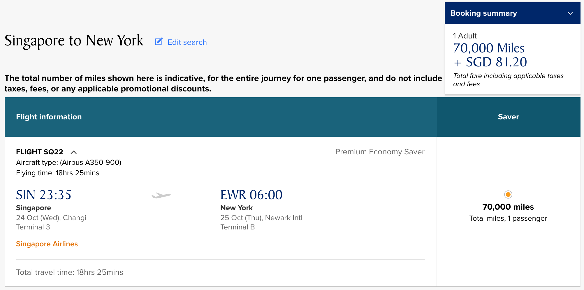This screenshot has width=584, height=290.
Task: Click the FLIGHT SQ22 label
Action: point(40,152)
